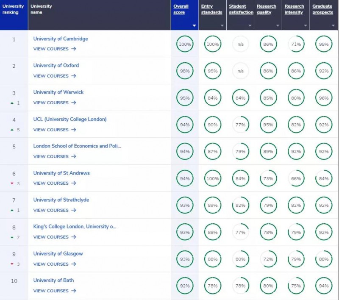
Task: Click the Graduate prospects header link
Action: [x=322, y=9]
